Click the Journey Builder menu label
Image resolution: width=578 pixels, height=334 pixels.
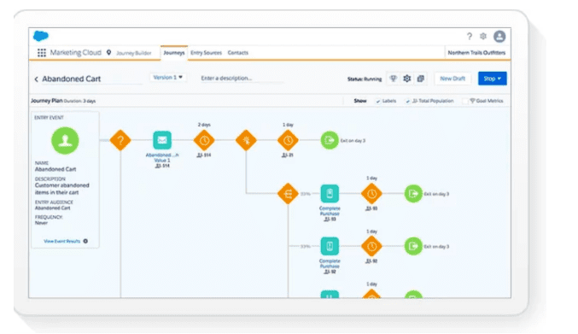(x=134, y=53)
